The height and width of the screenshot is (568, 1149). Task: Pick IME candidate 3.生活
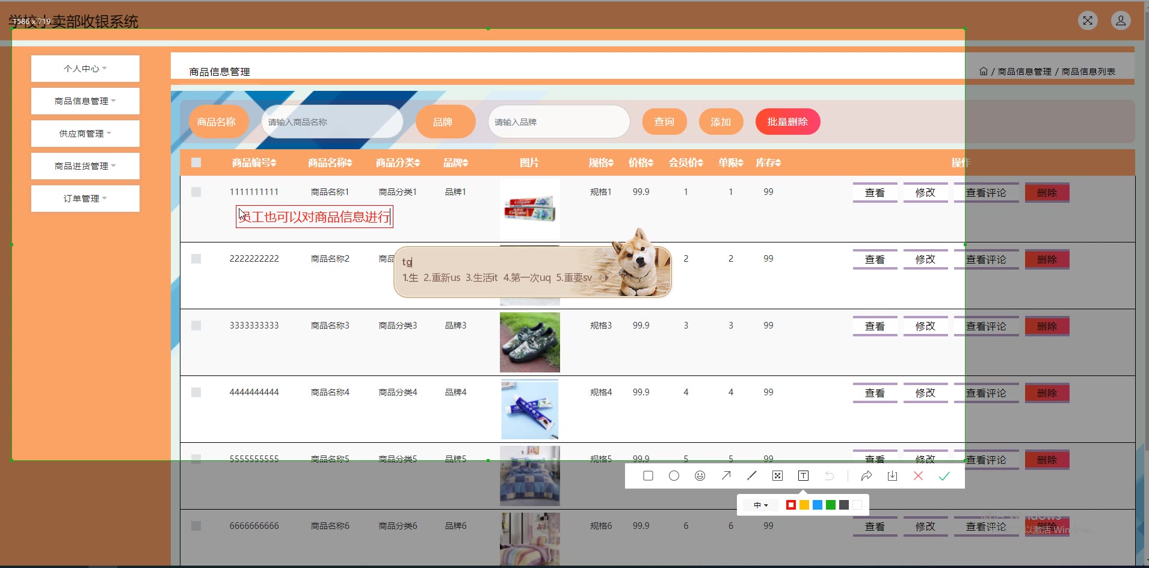tap(481, 277)
